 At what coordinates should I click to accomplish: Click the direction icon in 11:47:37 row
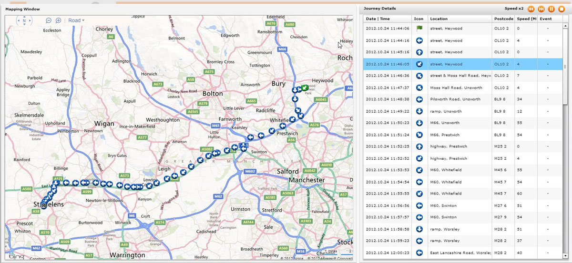click(419, 88)
